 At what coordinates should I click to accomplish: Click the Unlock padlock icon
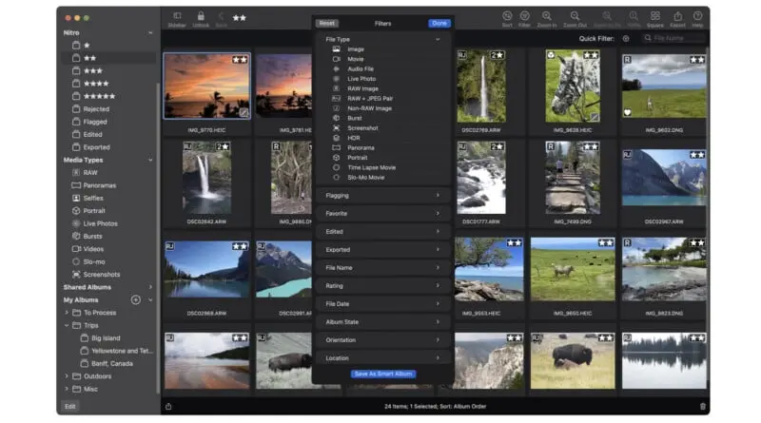[201, 16]
